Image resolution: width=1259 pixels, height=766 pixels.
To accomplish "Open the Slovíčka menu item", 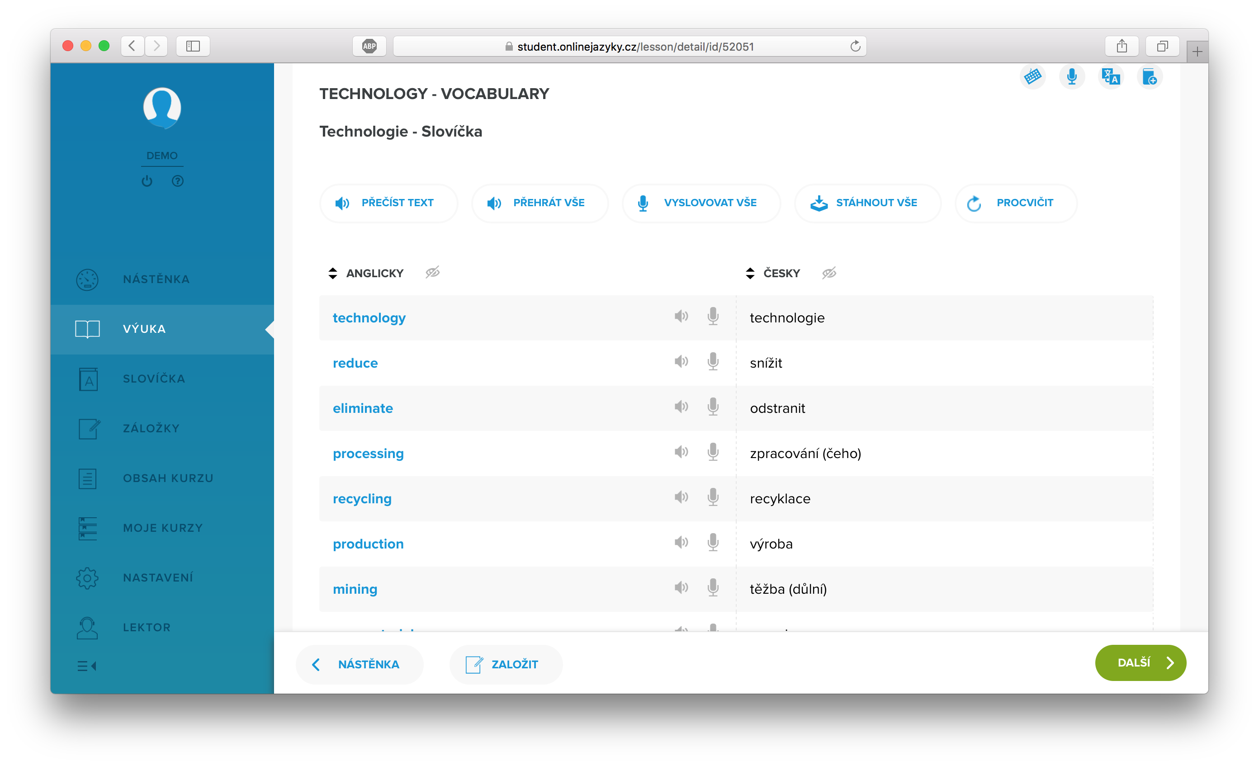I will click(153, 378).
